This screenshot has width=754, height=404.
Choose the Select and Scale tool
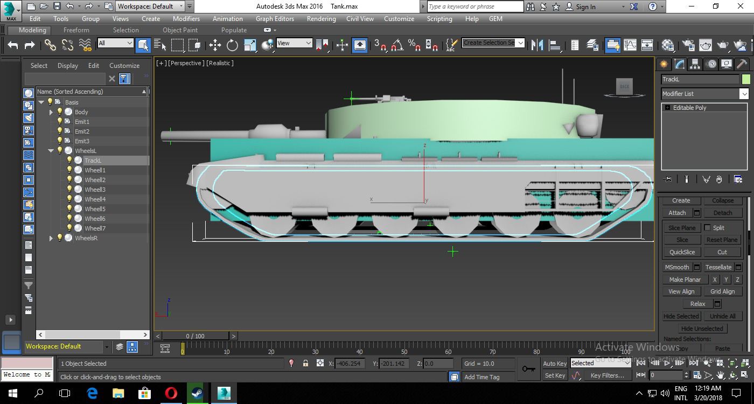pos(250,45)
